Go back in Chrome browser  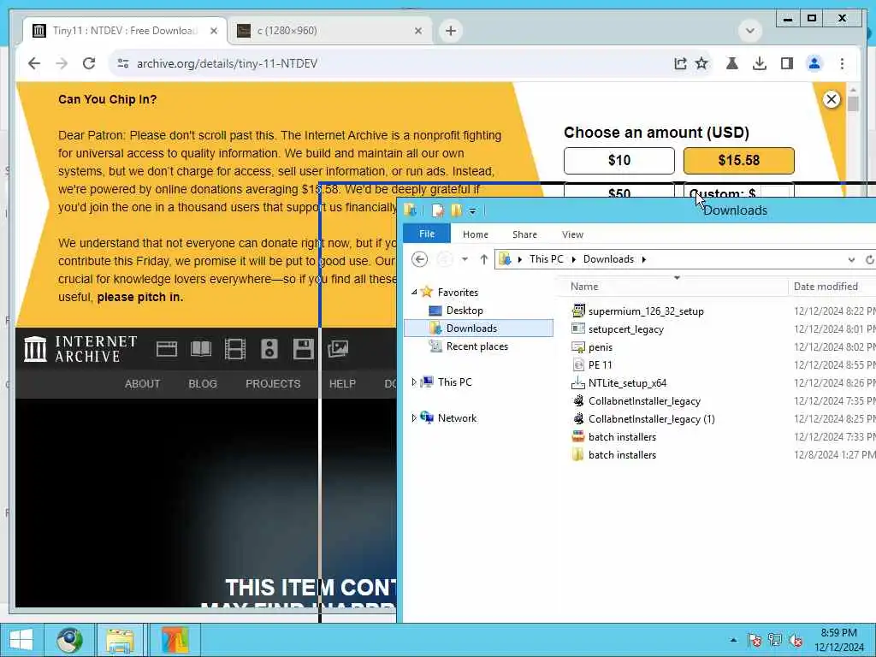pos(34,63)
